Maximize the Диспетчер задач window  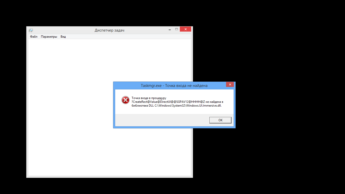[177, 29]
